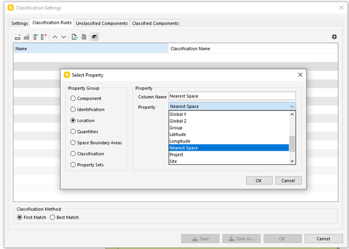Click the greyed-out Delete Row icon
This screenshot has height=249, width=349.
[x=27, y=37]
